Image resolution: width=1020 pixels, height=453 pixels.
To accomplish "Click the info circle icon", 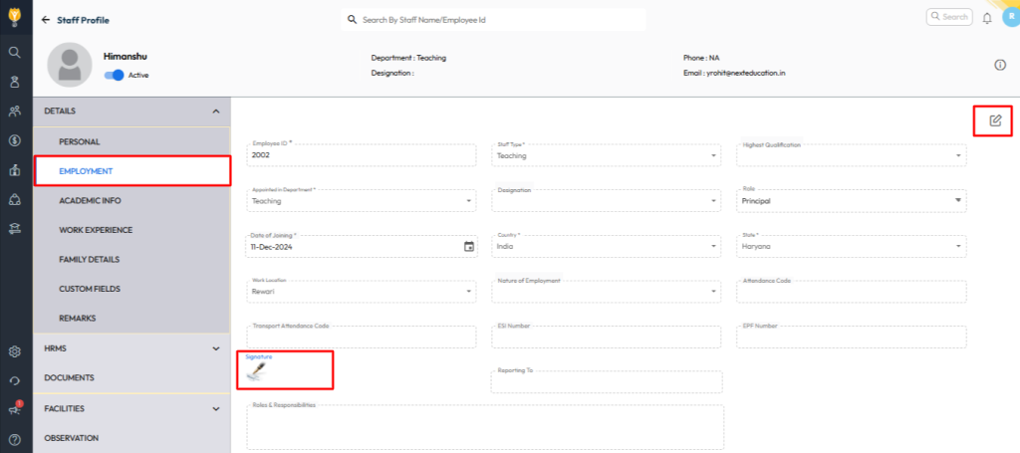I will [1000, 65].
